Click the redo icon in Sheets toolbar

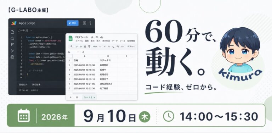[x=81, y=46]
